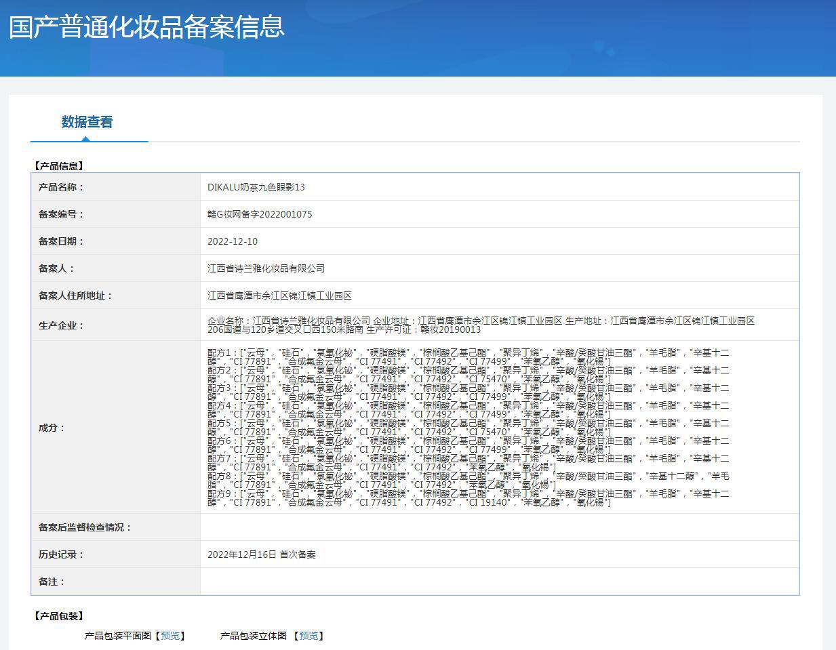Screen dimensions: 836x650
Task: Preview the 产品包装平面图 image
Action: point(170,636)
